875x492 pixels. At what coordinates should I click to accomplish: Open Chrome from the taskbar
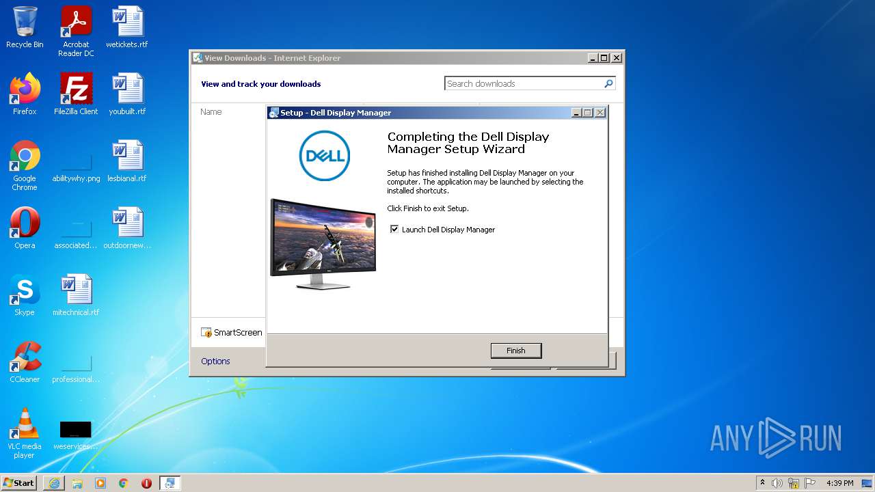[124, 482]
